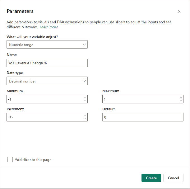Screen dimensions: 190x189
Task: Click into the Increment value field
Action: coord(43,117)
